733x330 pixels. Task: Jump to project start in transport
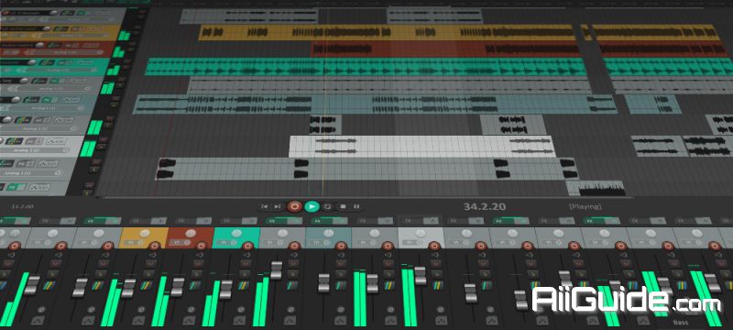264,206
